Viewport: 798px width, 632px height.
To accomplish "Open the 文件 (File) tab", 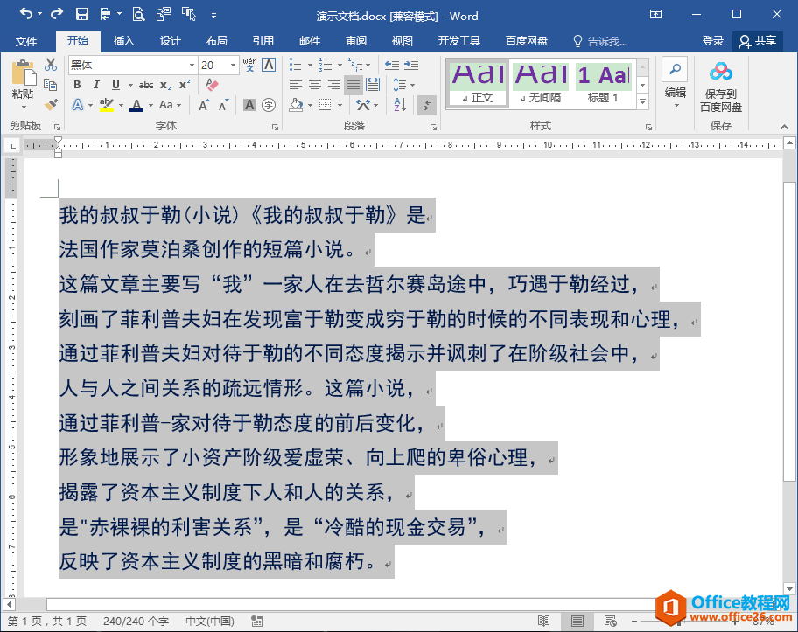I will coord(26,41).
